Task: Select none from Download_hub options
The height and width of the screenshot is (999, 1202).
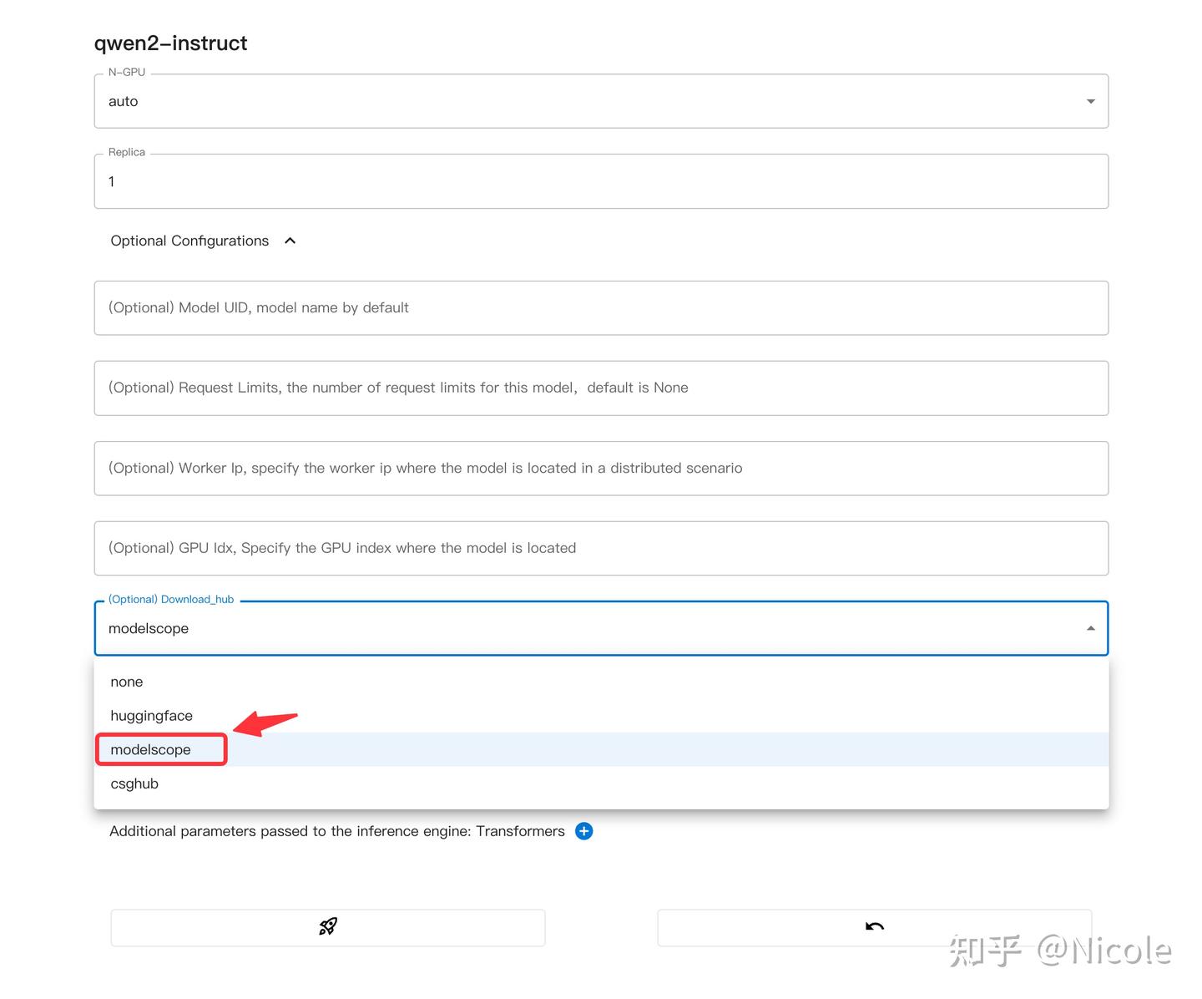Action: [x=127, y=682]
